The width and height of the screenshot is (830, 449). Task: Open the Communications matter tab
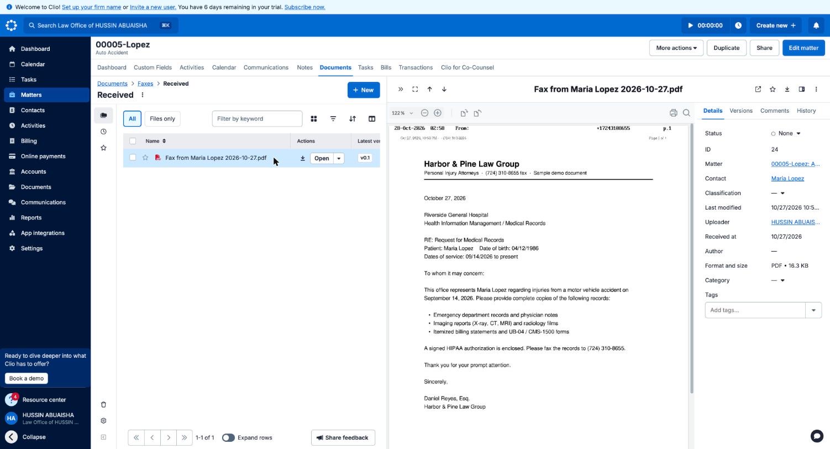pyautogui.click(x=266, y=67)
